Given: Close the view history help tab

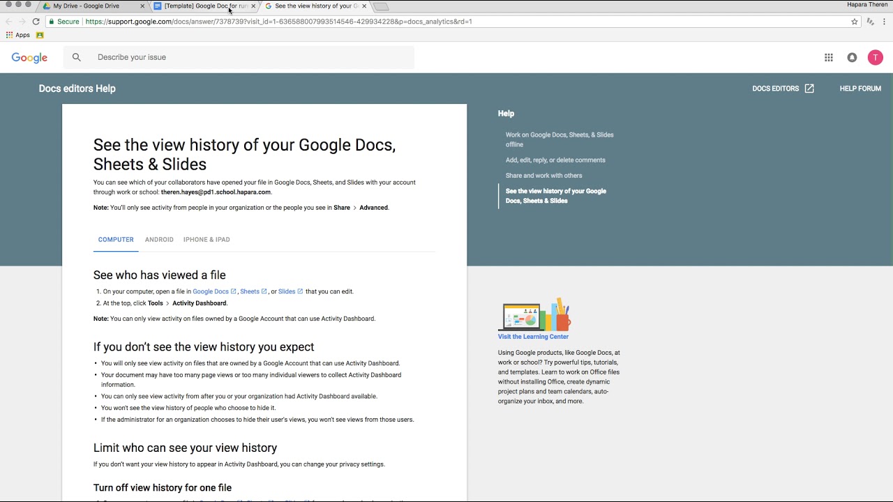Looking at the screenshot, I should click(364, 6).
